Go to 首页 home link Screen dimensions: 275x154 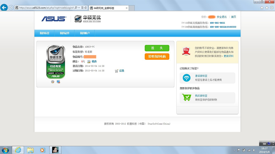point(233,17)
